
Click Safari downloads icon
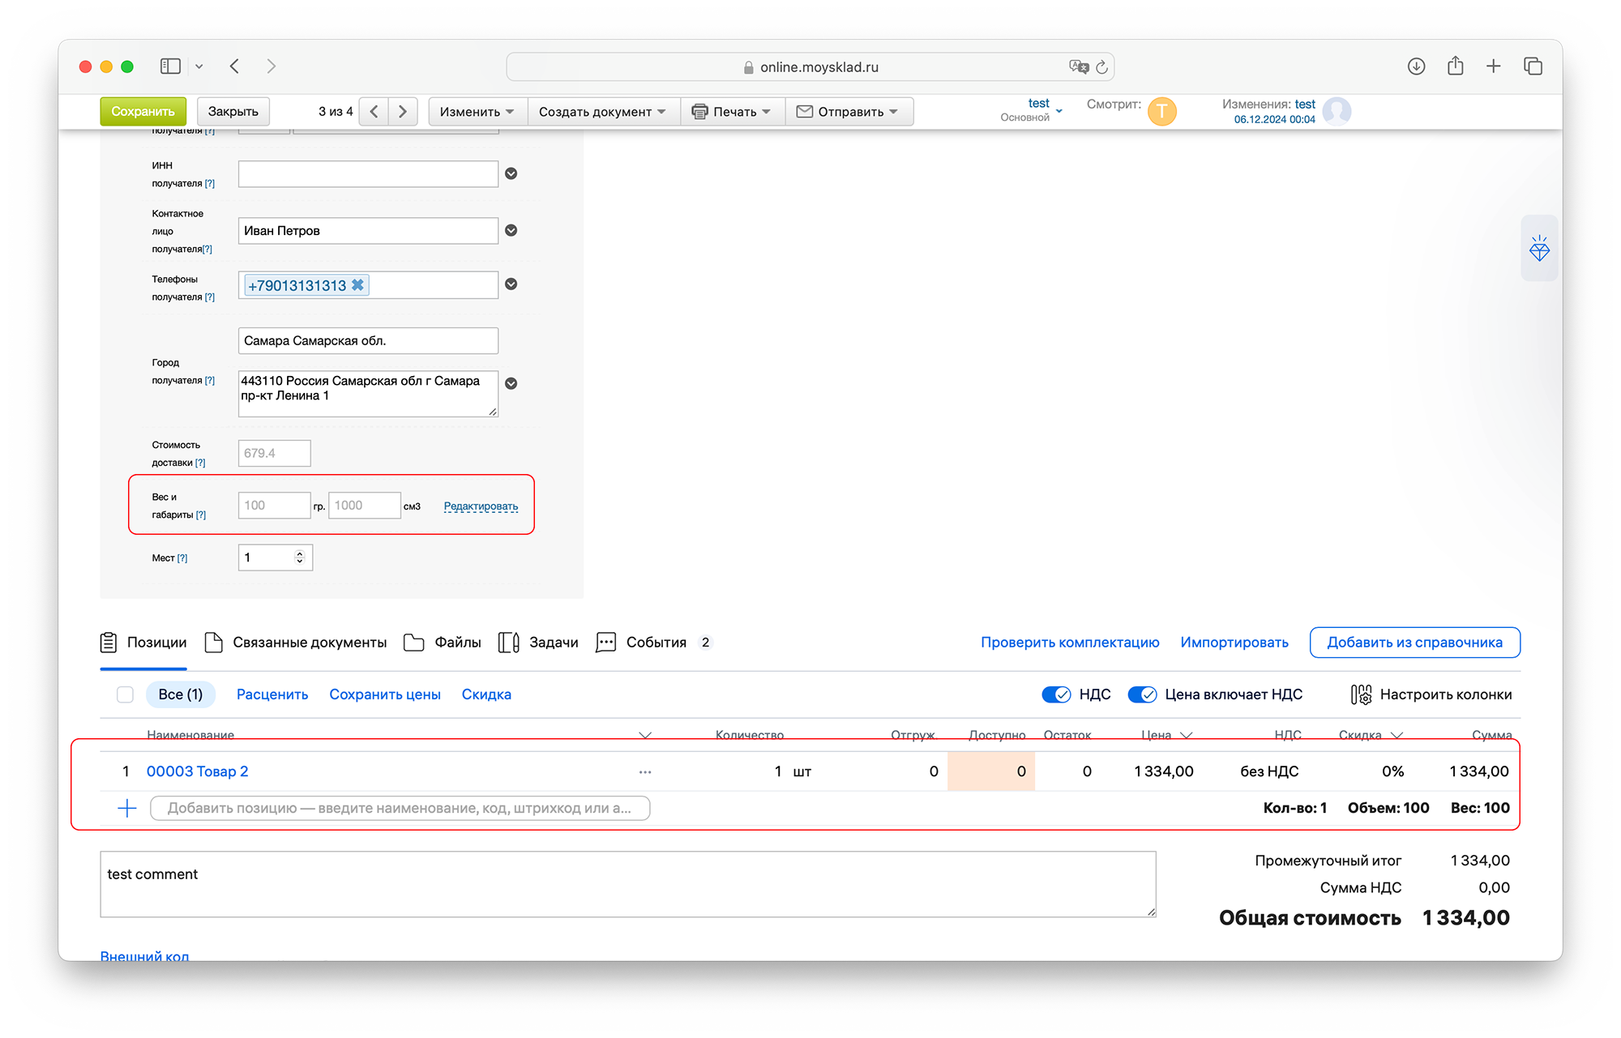point(1416,66)
